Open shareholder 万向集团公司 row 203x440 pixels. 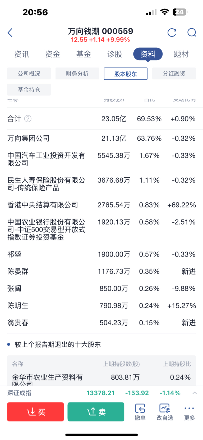click(x=101, y=138)
